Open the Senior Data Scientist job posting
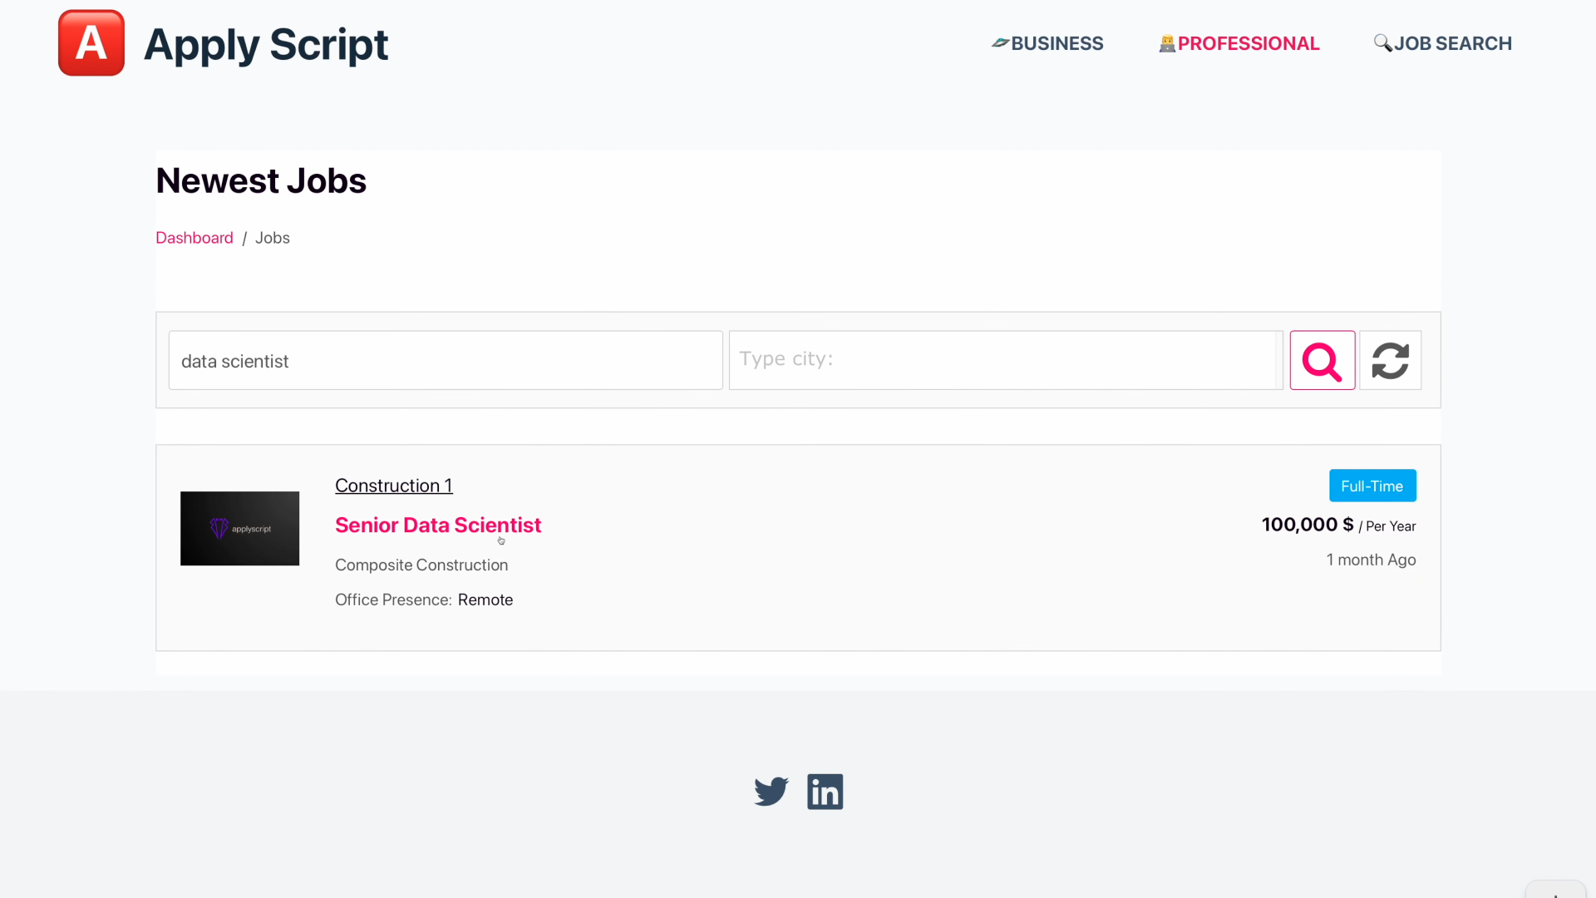 click(x=437, y=525)
